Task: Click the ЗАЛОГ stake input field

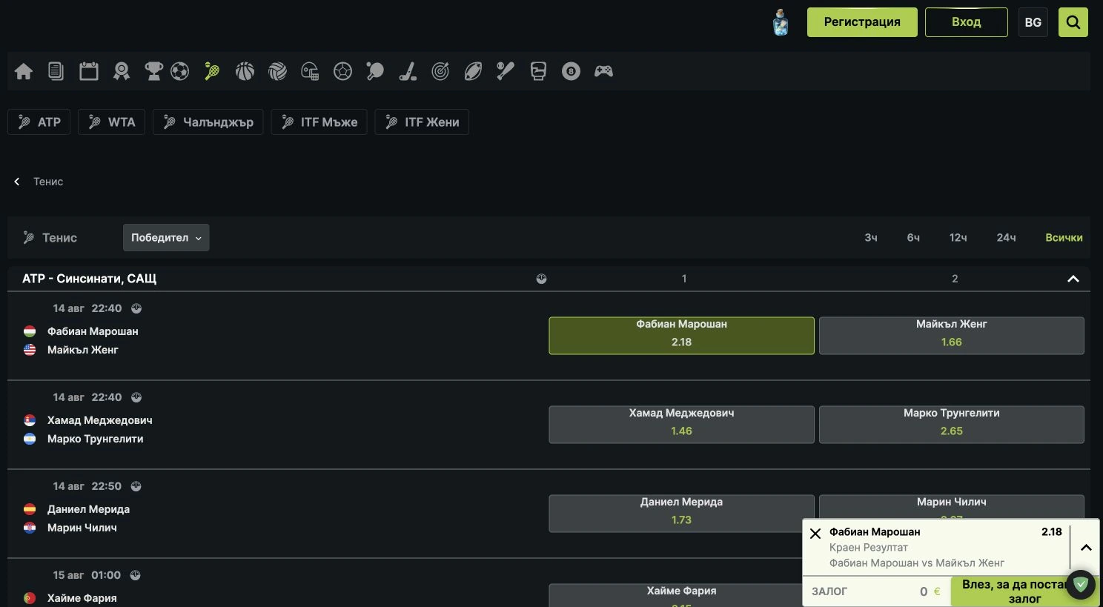Action: pos(876,591)
